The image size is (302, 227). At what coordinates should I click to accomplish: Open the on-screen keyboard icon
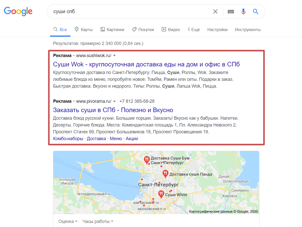pos(231,12)
